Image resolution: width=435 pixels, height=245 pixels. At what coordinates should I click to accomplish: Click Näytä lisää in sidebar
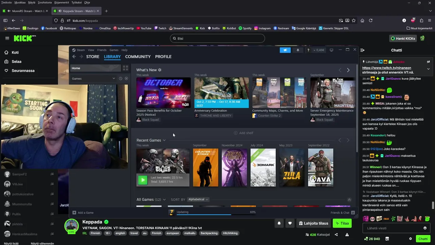(x=11, y=244)
